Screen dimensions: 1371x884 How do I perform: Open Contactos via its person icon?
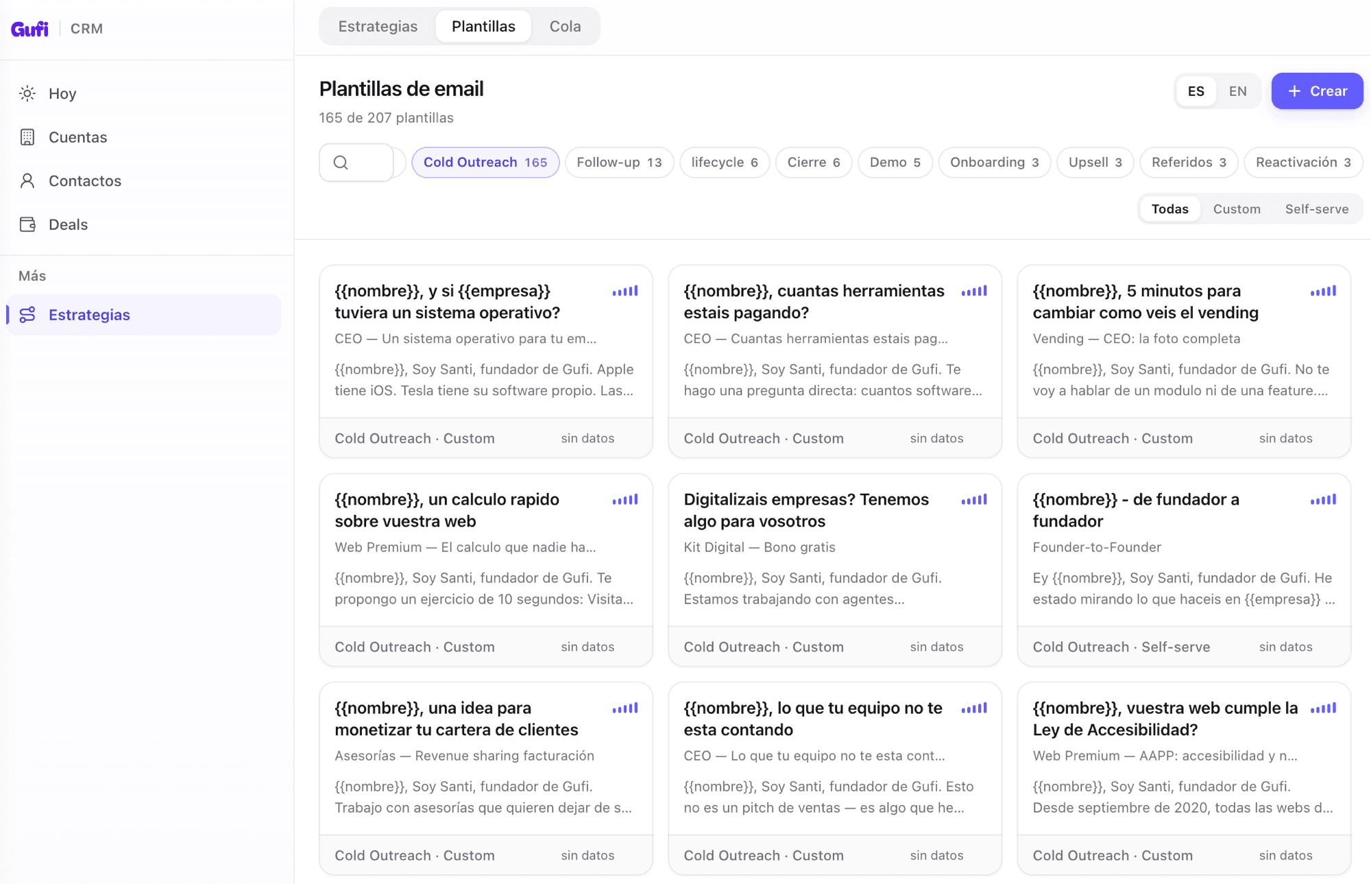coord(27,181)
